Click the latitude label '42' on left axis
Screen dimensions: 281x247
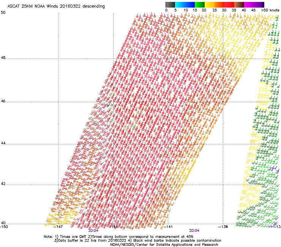[x=3, y=184]
